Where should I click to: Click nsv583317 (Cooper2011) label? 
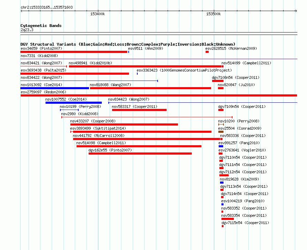click(x=135, y=107)
